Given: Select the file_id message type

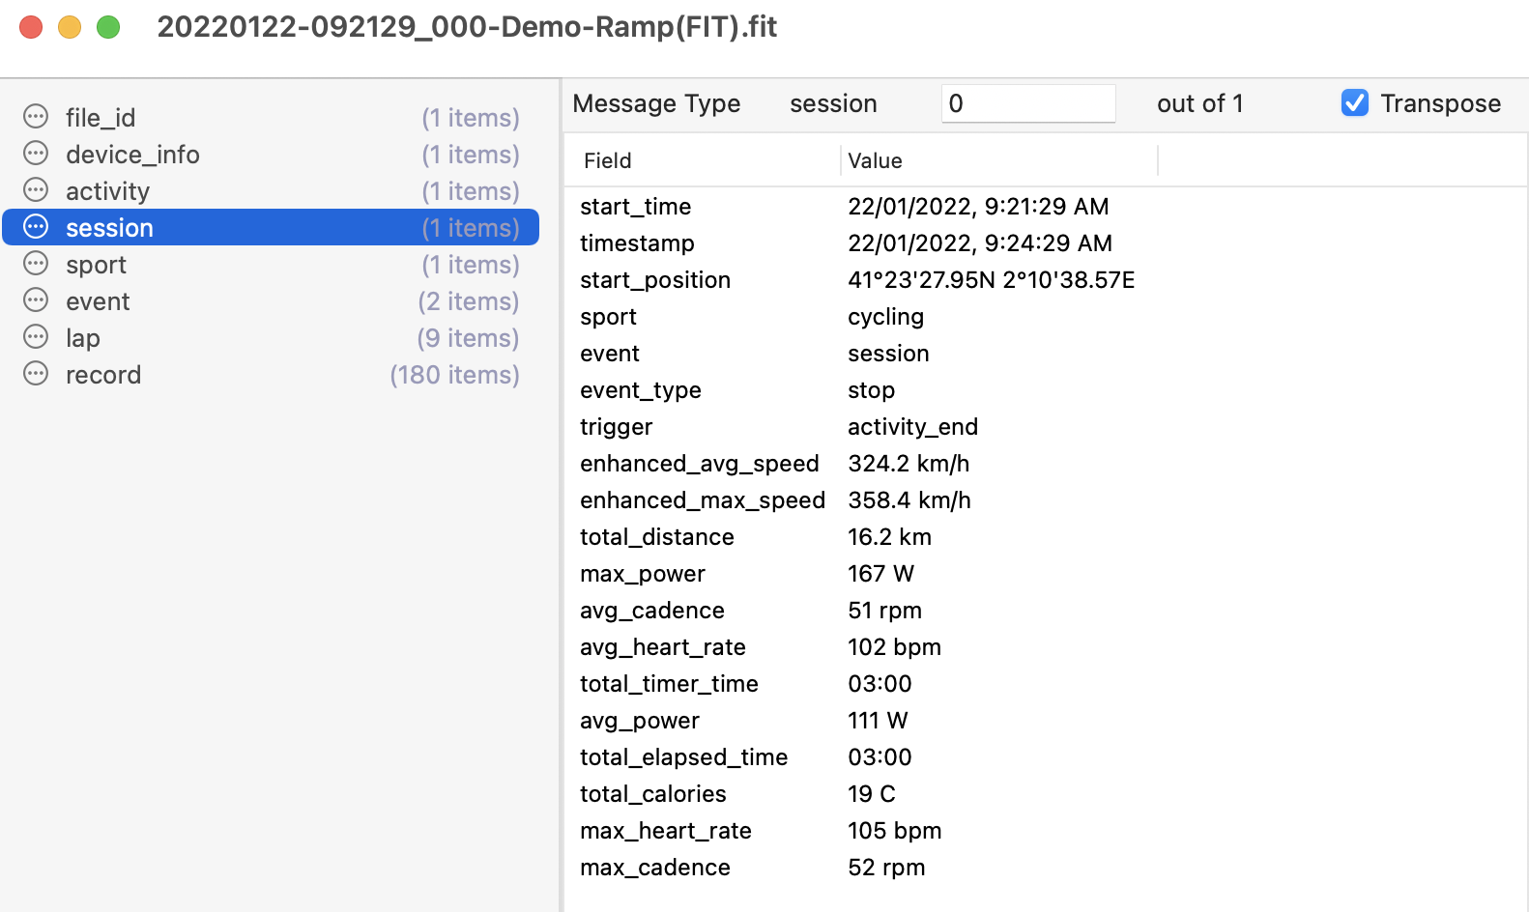Looking at the screenshot, I should pyautogui.click(x=271, y=117).
